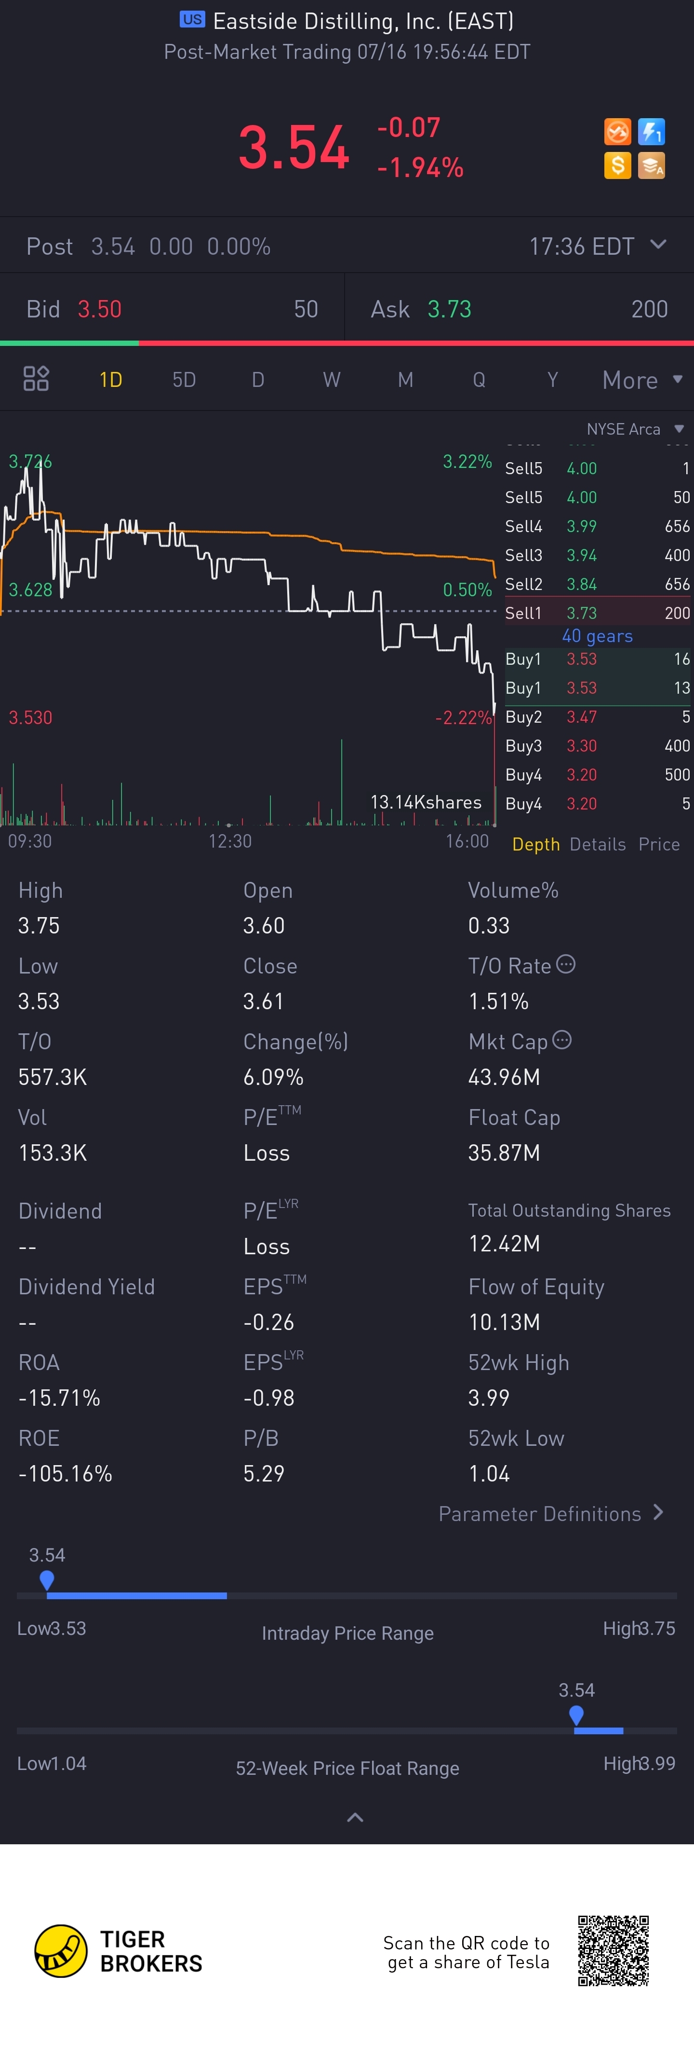694x2058 pixels.
Task: Tap the Buy1 3.53 row with 16 shares
Action: pos(598,659)
